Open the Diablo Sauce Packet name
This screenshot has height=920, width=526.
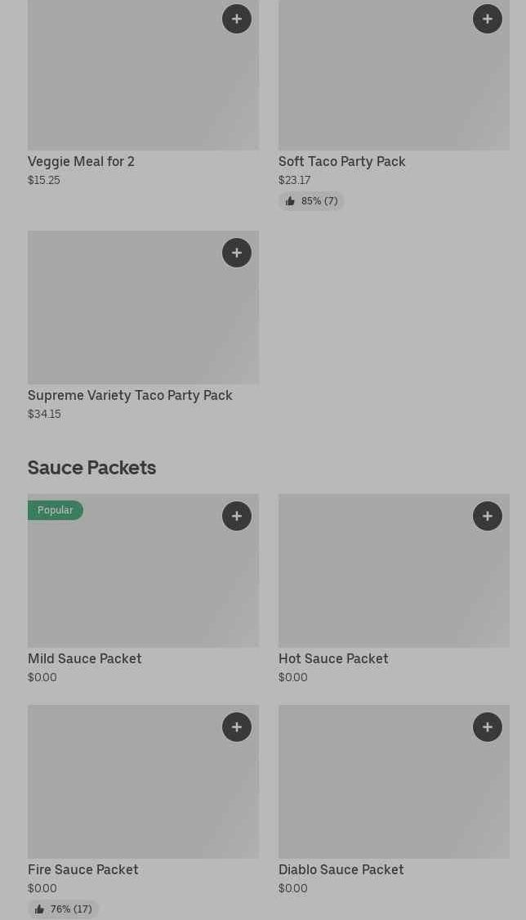[x=341, y=870]
